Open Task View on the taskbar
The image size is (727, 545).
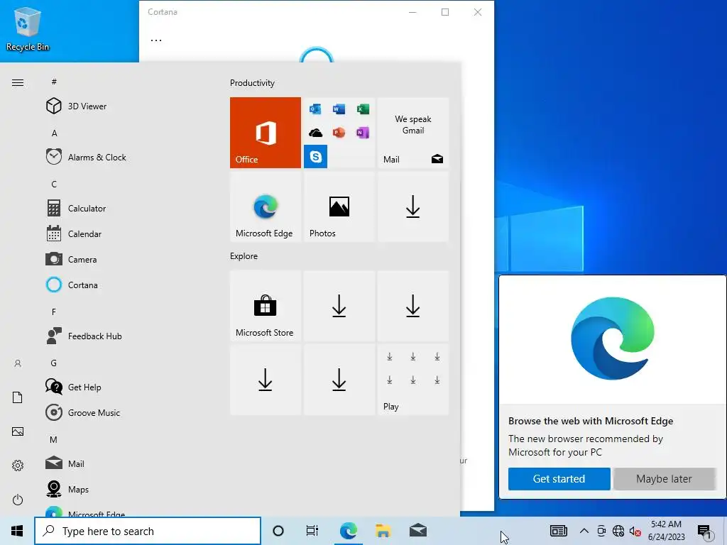coord(312,531)
